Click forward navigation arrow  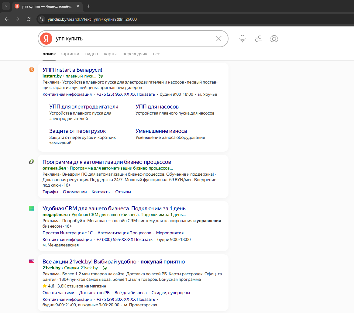point(18,19)
